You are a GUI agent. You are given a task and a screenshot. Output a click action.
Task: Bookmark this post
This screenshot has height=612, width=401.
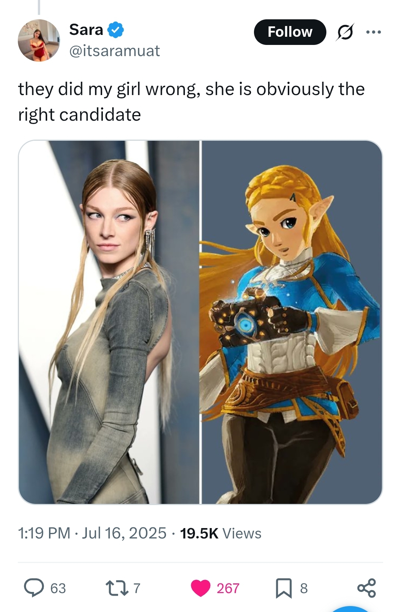284,588
